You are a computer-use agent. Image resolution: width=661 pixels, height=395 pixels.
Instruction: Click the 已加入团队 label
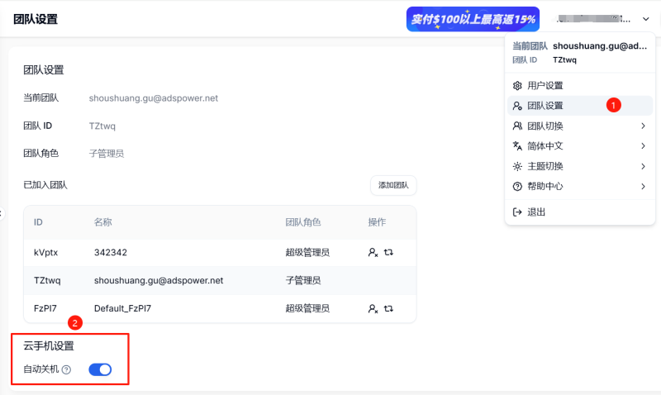pos(45,185)
